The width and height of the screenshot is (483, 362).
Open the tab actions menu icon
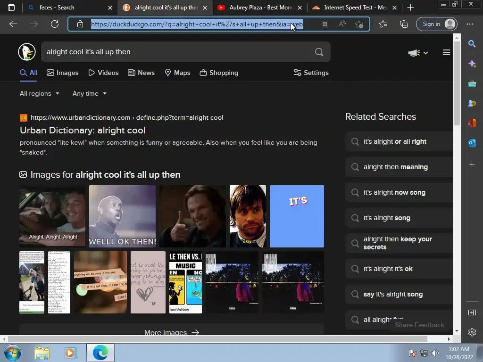click(x=11, y=8)
